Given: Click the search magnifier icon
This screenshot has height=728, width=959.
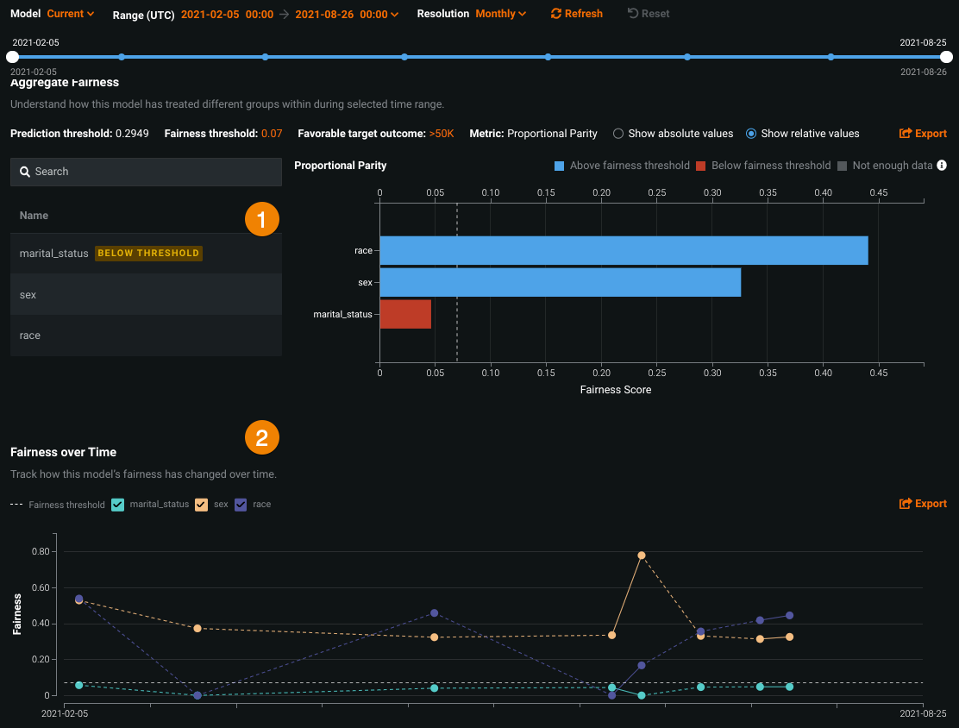Looking at the screenshot, I should point(25,172).
